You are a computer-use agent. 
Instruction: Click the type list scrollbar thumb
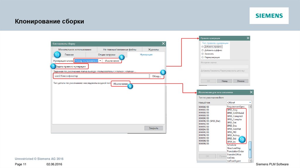tap(250, 150)
